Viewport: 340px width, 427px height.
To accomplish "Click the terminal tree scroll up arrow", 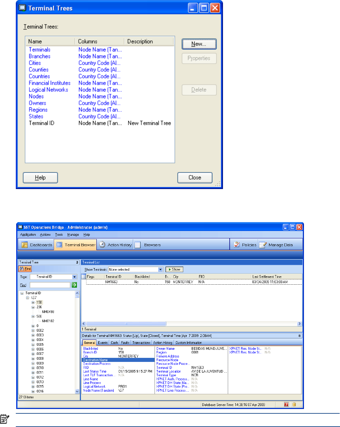I will (77, 293).
